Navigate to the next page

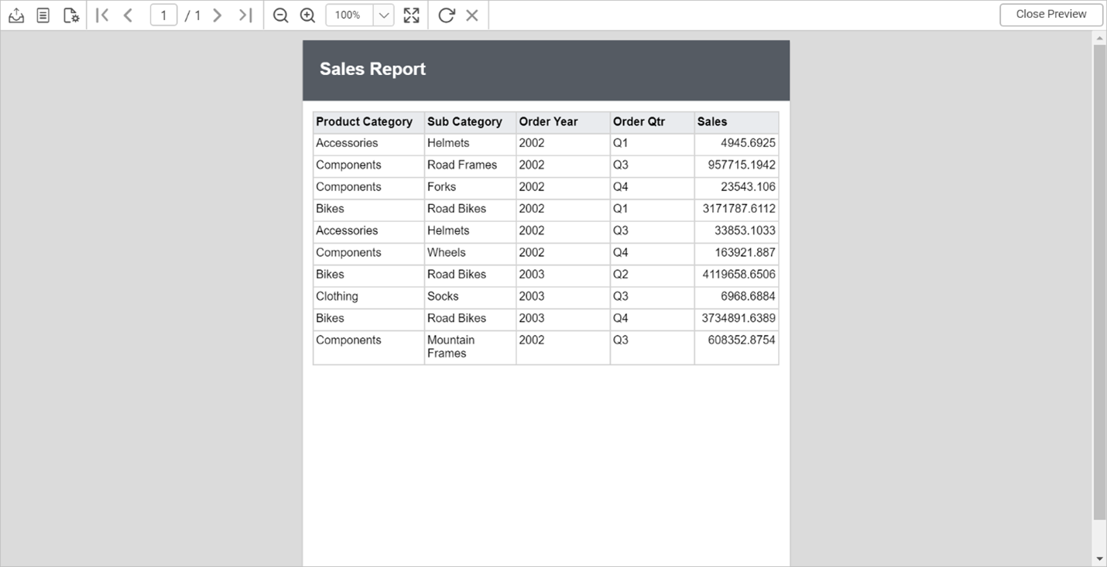(x=217, y=15)
